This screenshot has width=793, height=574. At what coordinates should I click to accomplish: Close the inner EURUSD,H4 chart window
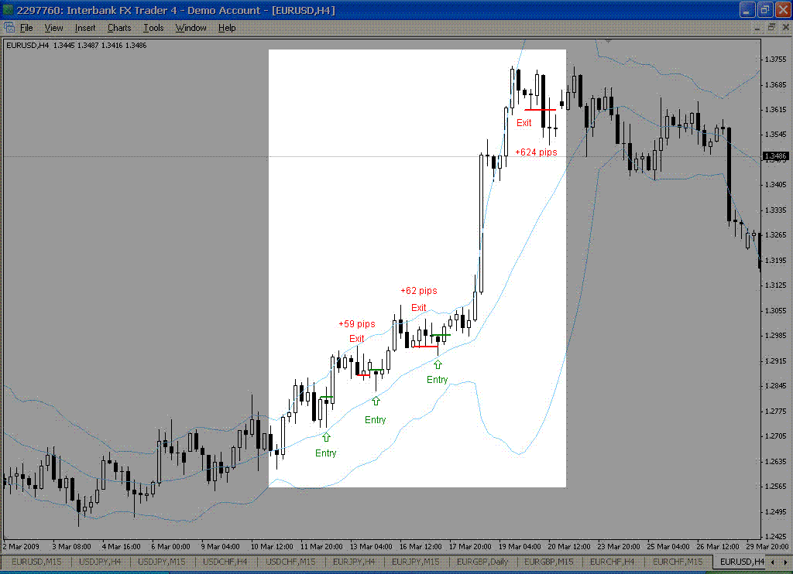point(785,28)
